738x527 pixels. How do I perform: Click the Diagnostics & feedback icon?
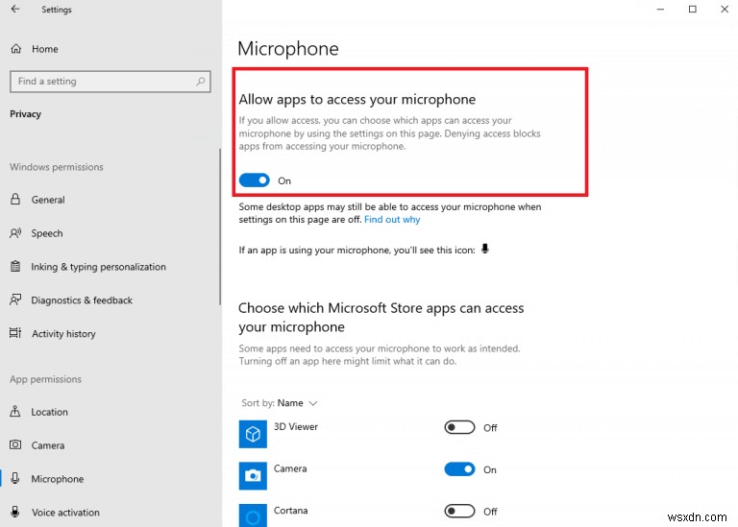point(15,299)
